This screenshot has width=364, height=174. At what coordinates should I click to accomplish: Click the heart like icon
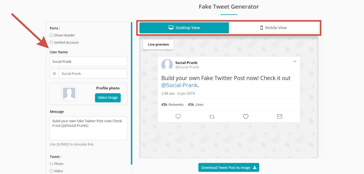point(246,117)
